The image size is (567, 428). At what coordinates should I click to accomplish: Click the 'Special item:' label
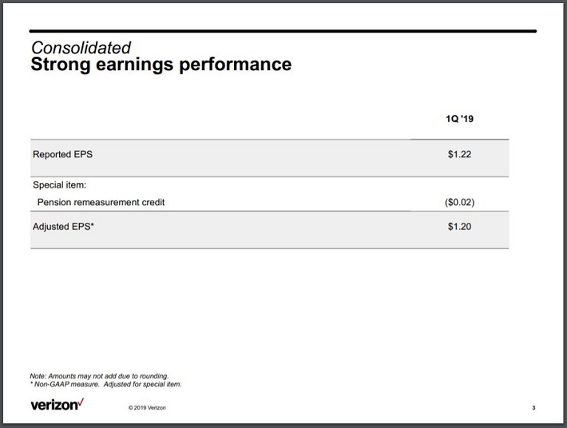pyautogui.click(x=59, y=185)
